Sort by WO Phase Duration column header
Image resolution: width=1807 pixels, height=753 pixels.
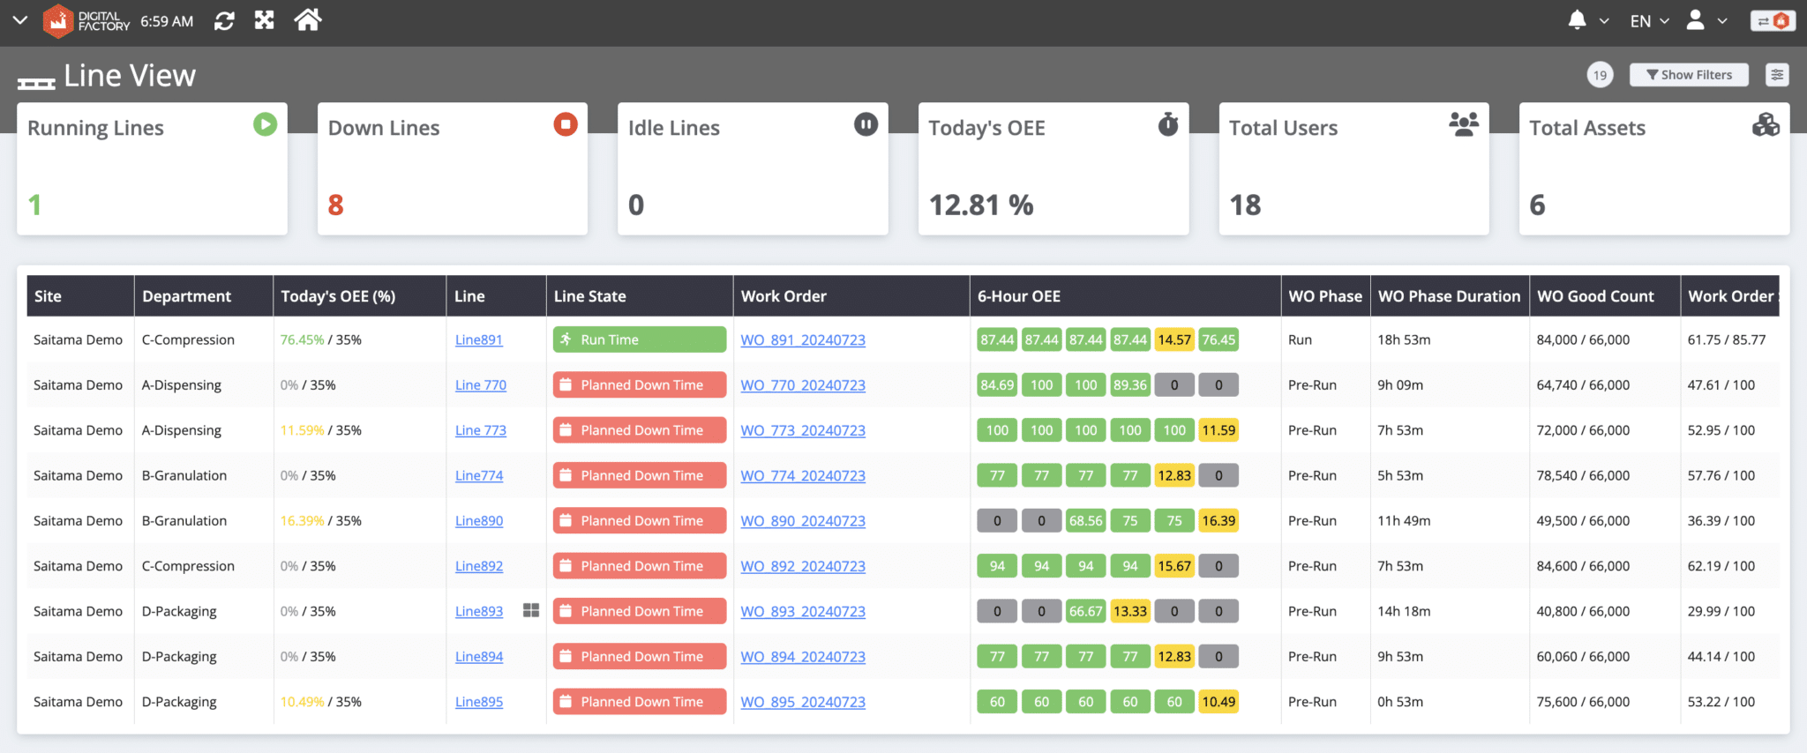tap(1449, 296)
